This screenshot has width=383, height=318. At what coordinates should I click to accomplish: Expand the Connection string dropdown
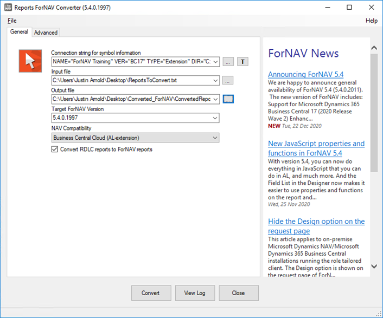[x=215, y=62]
